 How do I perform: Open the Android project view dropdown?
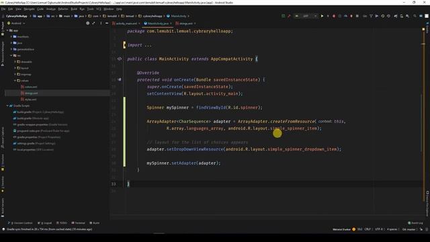tap(16, 24)
